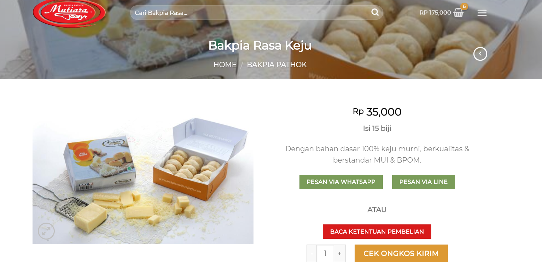The image size is (542, 276).
Task: Open the shopping basket icon
Action: pyautogui.click(x=458, y=13)
